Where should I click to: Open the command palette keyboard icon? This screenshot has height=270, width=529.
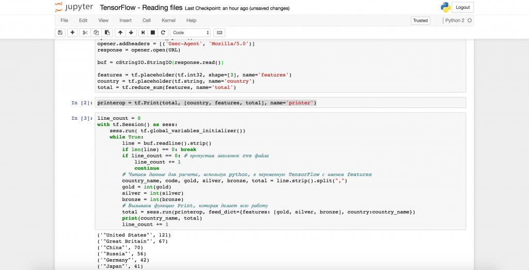click(219, 33)
